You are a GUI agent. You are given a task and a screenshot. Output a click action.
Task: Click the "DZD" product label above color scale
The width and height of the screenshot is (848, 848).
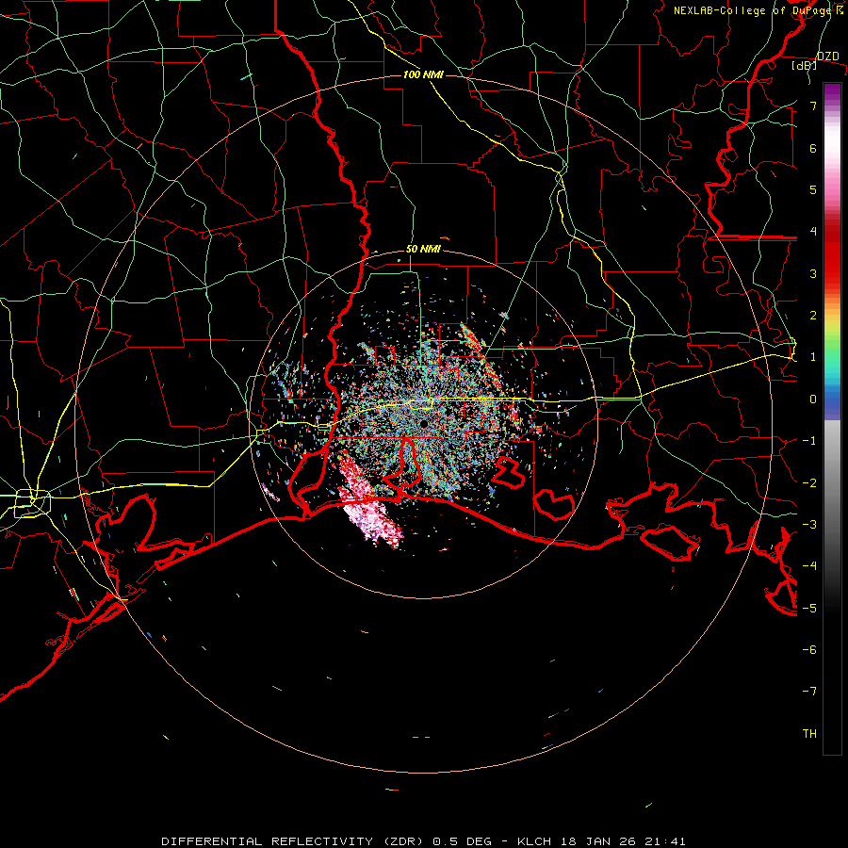[x=827, y=57]
